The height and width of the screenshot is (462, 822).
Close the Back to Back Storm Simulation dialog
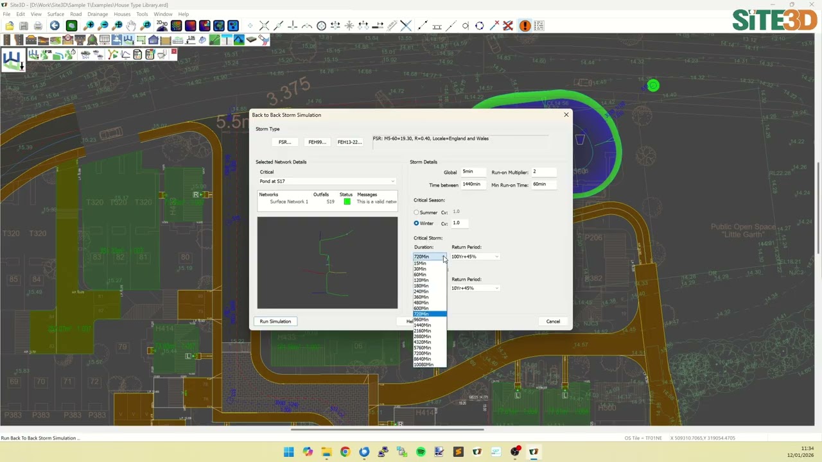[x=566, y=115]
